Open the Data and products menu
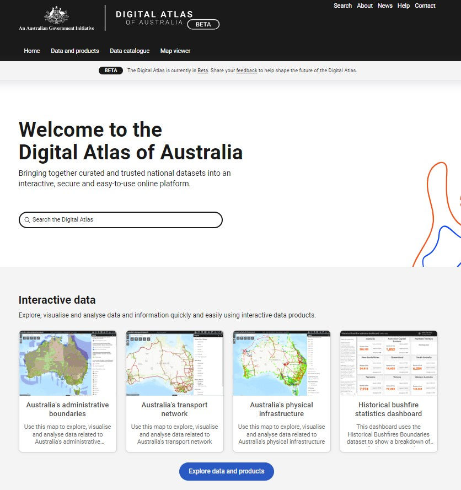The height and width of the screenshot is (490, 461). (74, 51)
